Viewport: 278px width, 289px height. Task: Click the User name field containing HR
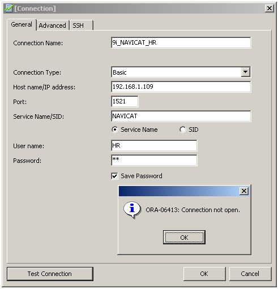point(154,145)
